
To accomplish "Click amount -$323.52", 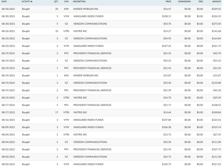I will (x=216, y=120).
